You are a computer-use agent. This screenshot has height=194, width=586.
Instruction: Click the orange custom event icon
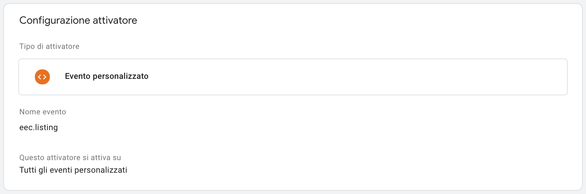(42, 76)
